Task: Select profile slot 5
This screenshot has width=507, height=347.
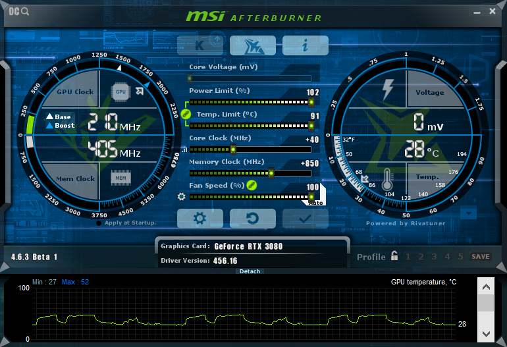Action: point(460,257)
